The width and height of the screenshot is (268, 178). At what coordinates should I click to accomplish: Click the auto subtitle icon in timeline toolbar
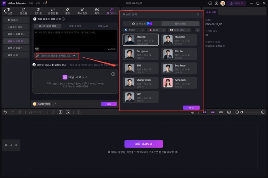coord(68,112)
